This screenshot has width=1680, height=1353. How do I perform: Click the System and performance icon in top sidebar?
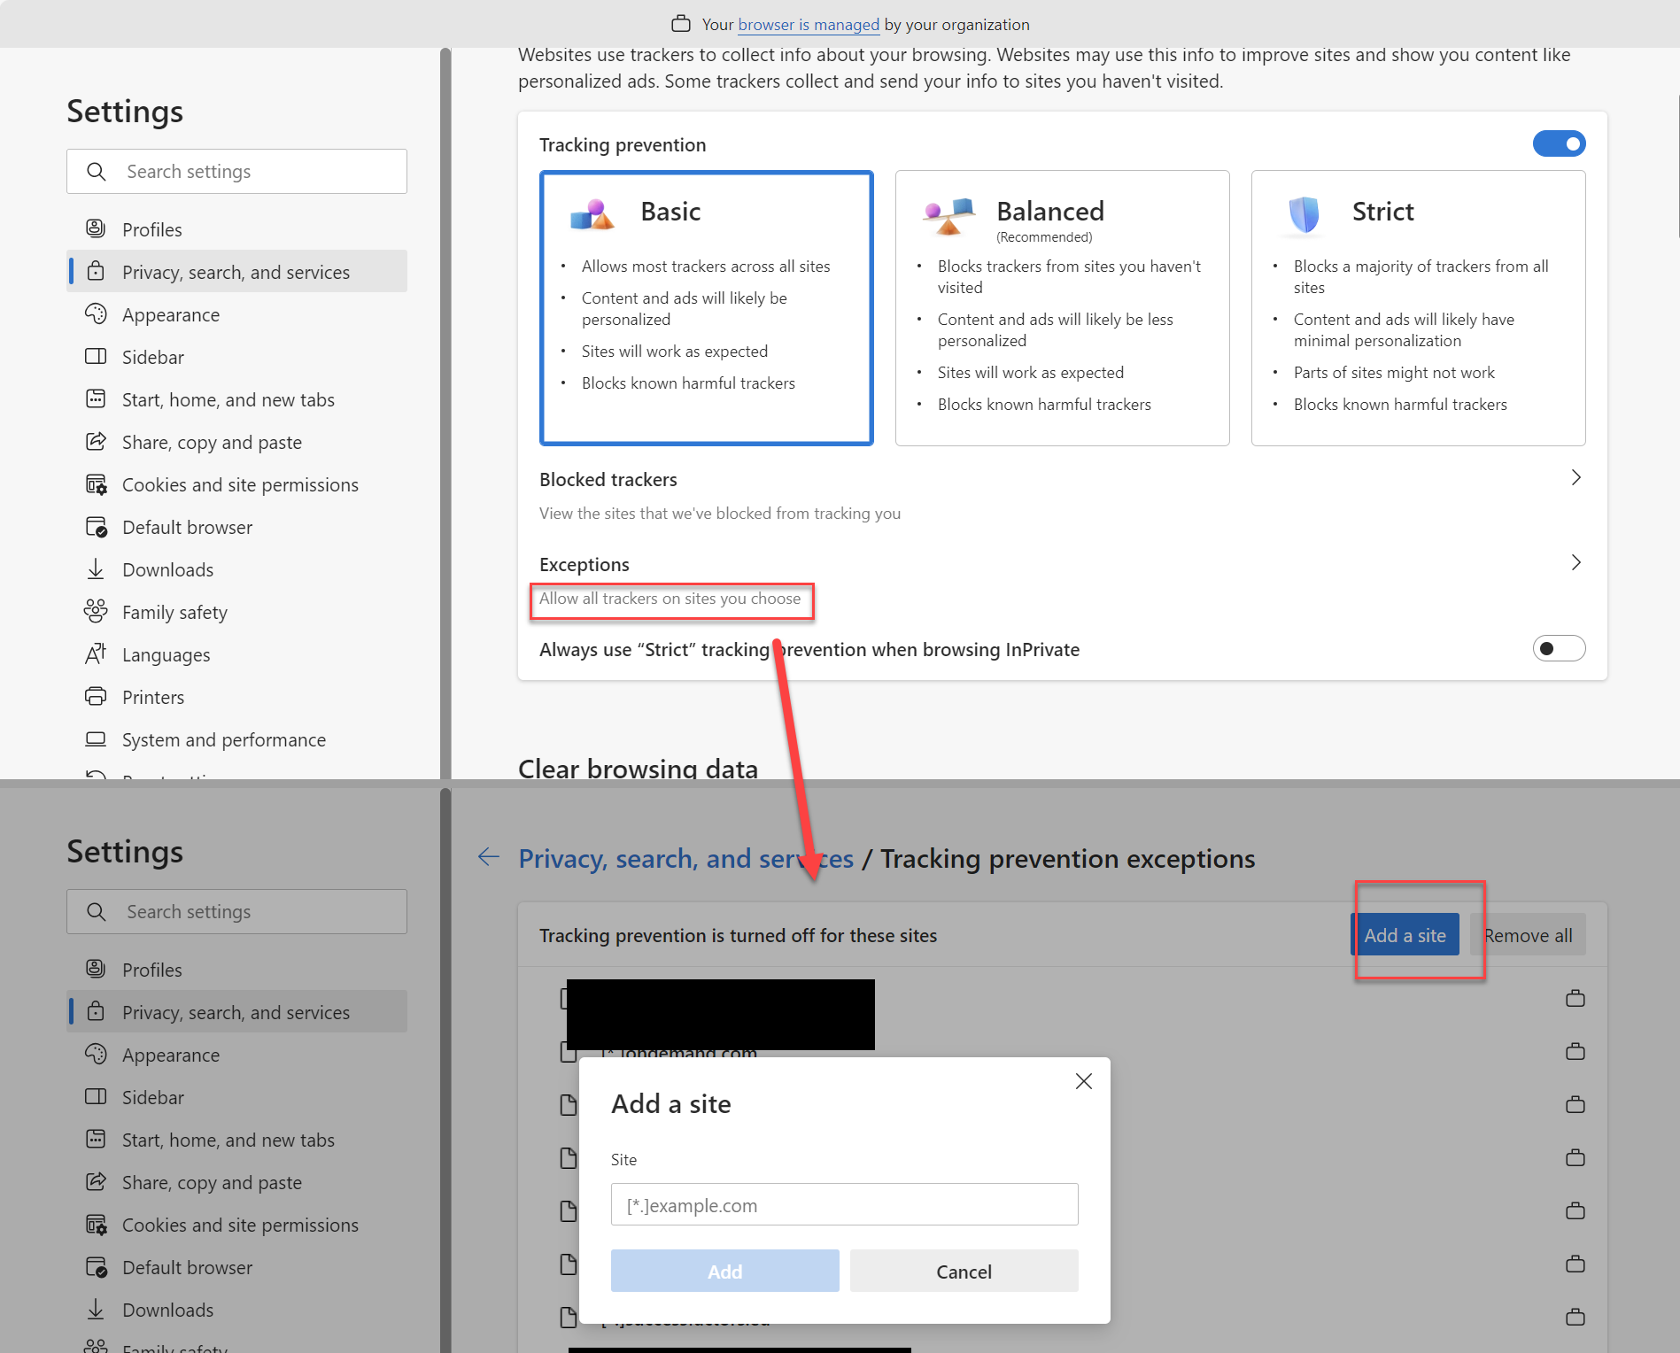coord(96,738)
